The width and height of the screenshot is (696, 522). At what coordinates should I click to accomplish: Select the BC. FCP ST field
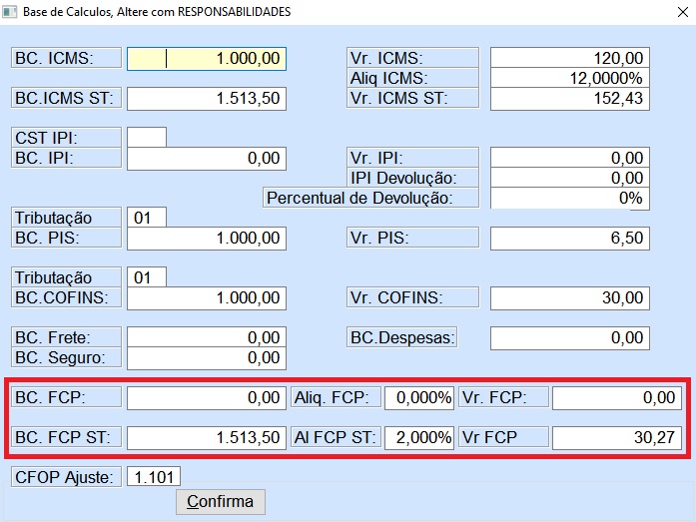click(207, 437)
